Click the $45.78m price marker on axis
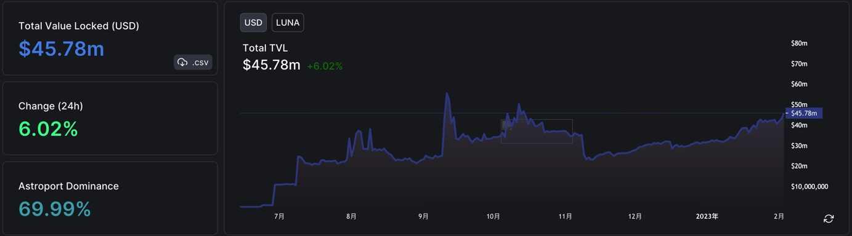Viewport: 852px width, 236px height. (804, 113)
